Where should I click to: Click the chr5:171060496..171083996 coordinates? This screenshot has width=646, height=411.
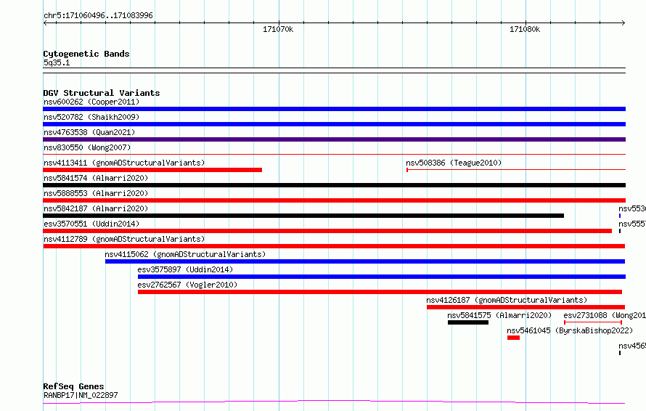point(98,15)
